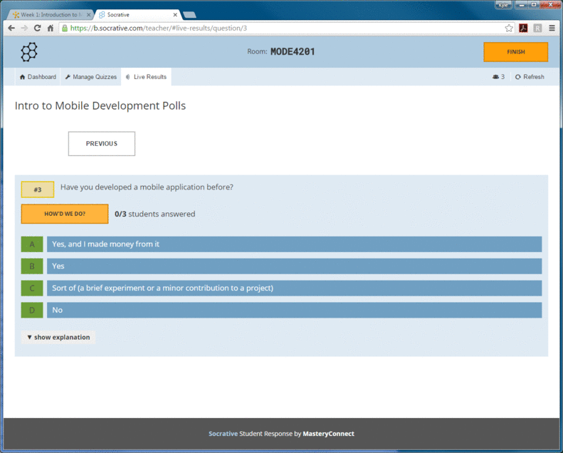Click the 'No' answer bar

[x=295, y=310]
